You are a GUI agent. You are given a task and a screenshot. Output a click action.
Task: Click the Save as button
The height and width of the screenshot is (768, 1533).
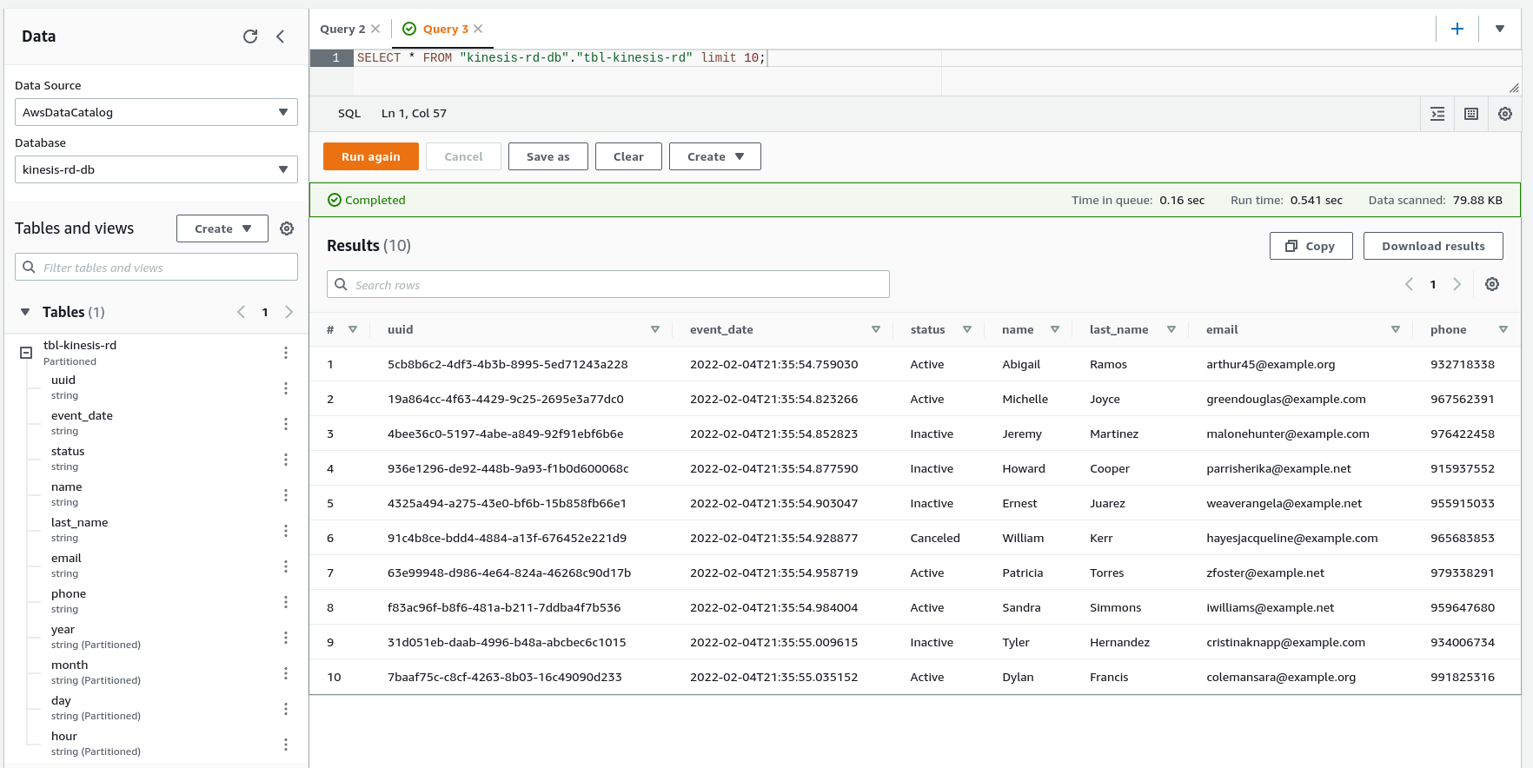tap(548, 156)
